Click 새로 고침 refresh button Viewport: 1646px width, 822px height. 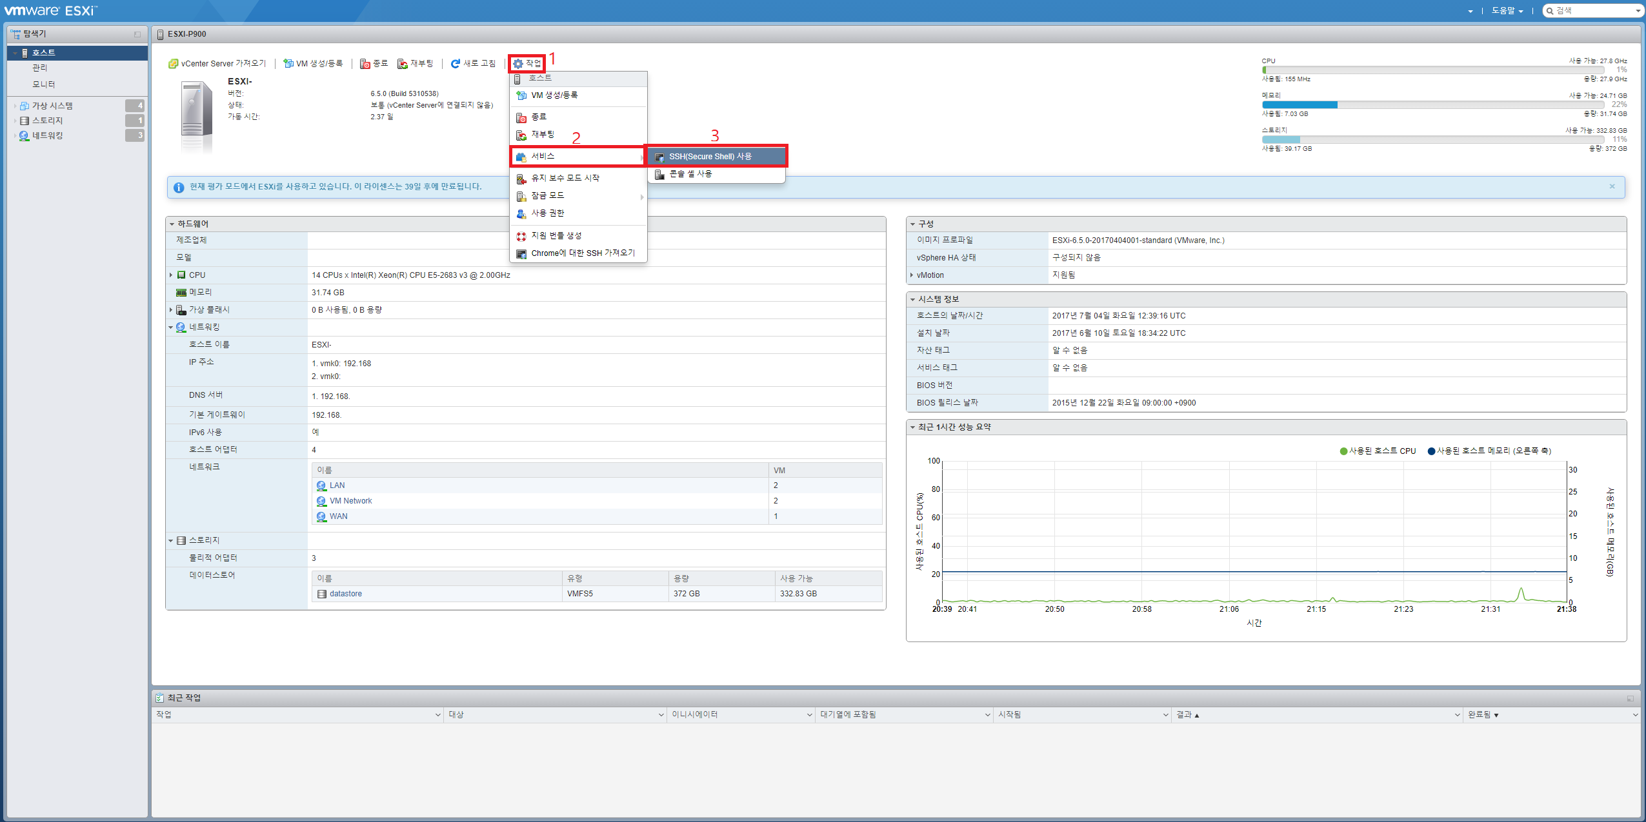[473, 63]
